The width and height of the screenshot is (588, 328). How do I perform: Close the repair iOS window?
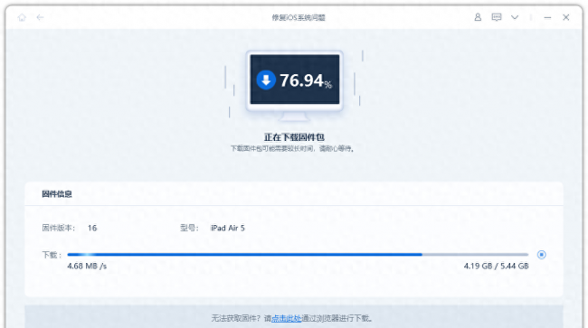566,17
